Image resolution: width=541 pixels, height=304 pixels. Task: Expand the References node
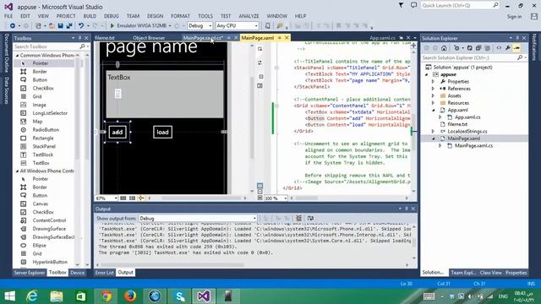click(433, 89)
